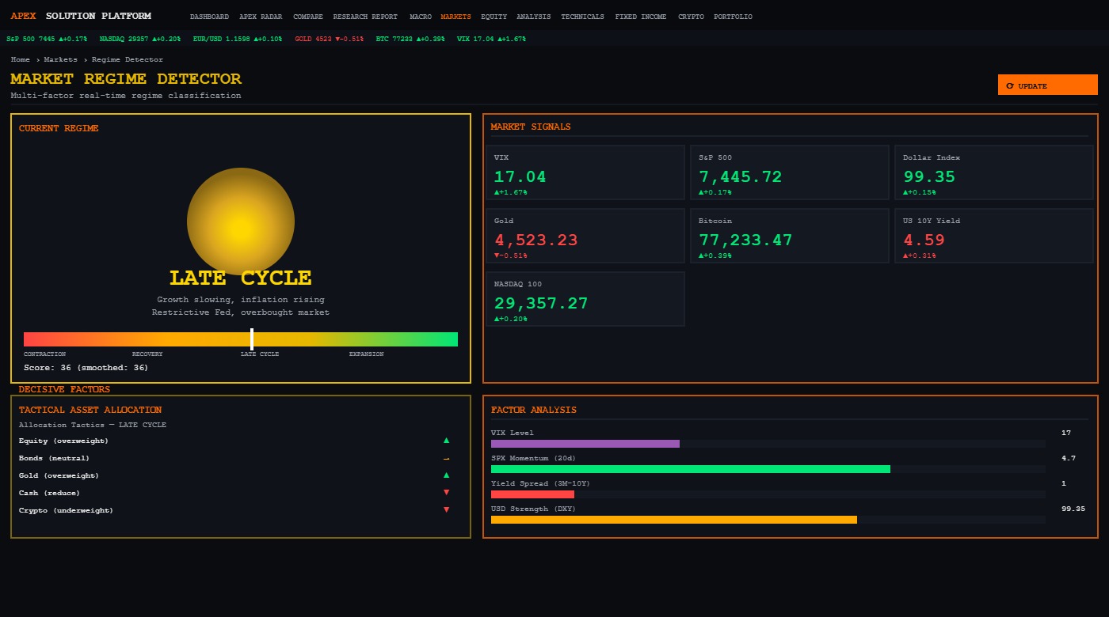This screenshot has width=1109, height=617.
Task: Click the red down arrow beside Cash
Action: [446, 493]
